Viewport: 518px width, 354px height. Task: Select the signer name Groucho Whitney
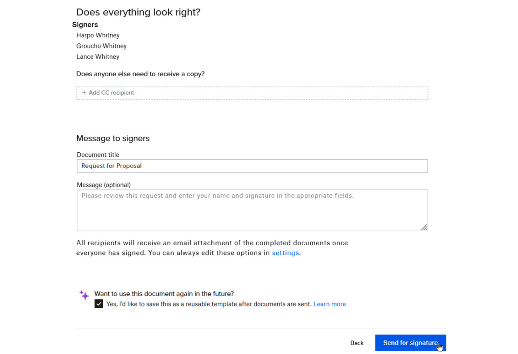[101, 46]
